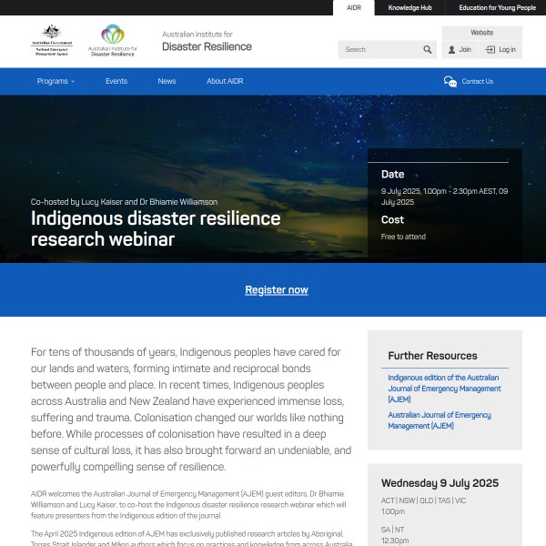Click the Log in arrow icon
This screenshot has width=546, height=546.
pyautogui.click(x=490, y=50)
